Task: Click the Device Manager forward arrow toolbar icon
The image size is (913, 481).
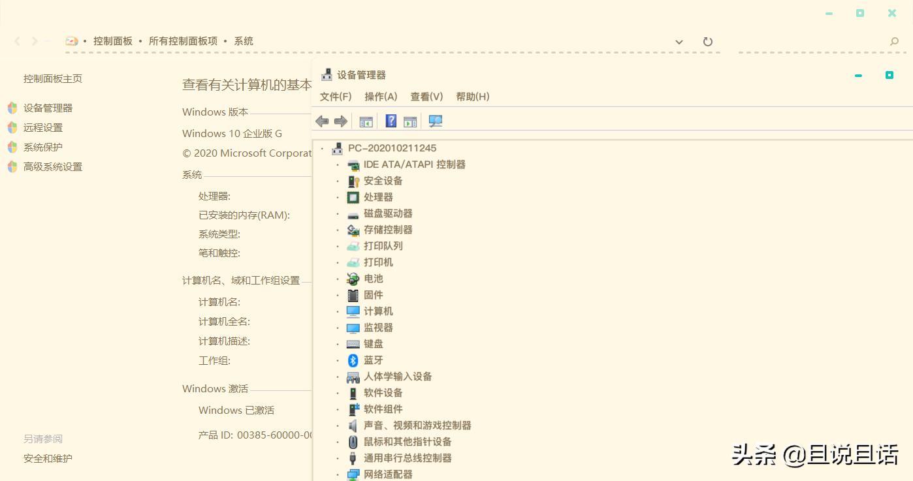Action: pyautogui.click(x=340, y=121)
